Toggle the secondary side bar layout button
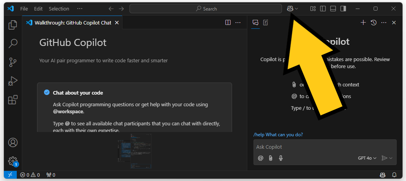 pos(343,9)
